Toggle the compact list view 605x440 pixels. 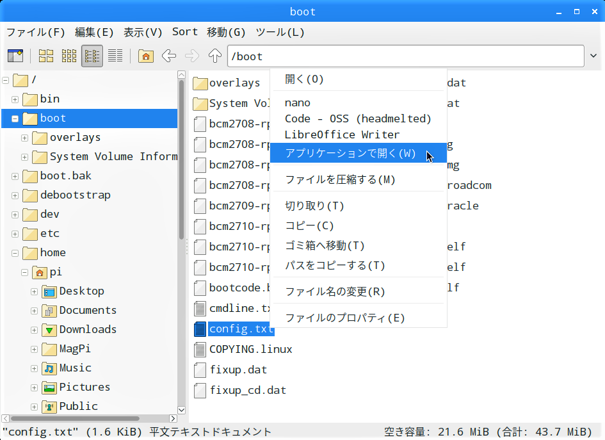pyautogui.click(x=92, y=56)
